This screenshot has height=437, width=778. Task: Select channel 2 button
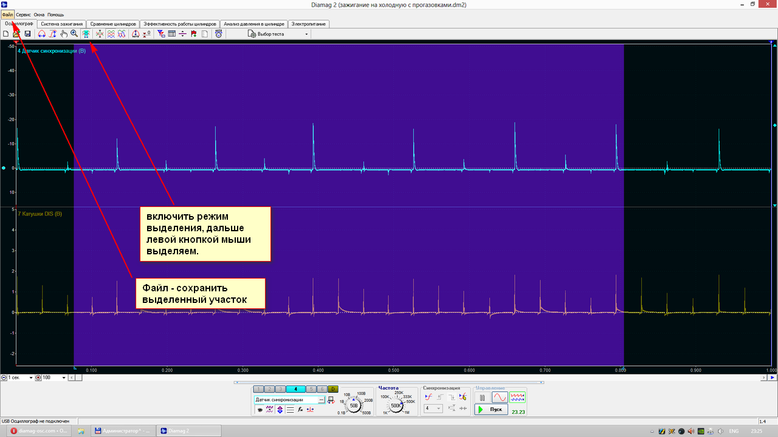pos(269,389)
